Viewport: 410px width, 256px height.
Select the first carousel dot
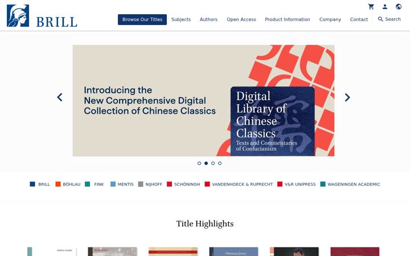coord(199,163)
